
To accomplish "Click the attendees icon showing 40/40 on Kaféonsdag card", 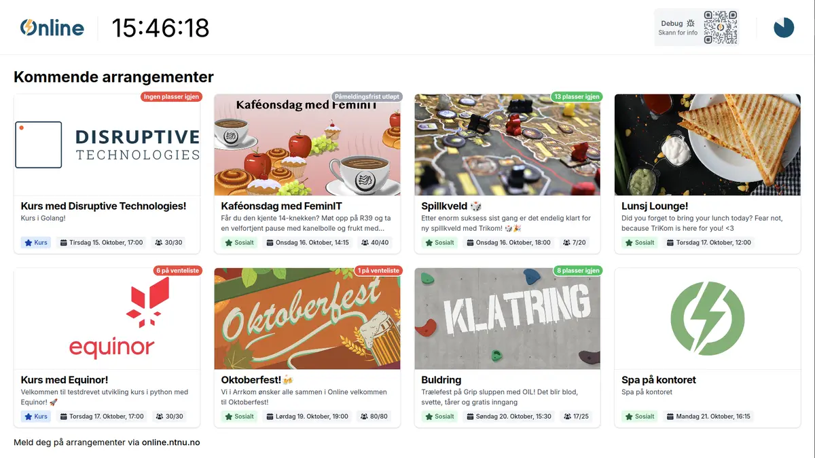I will (364, 242).
